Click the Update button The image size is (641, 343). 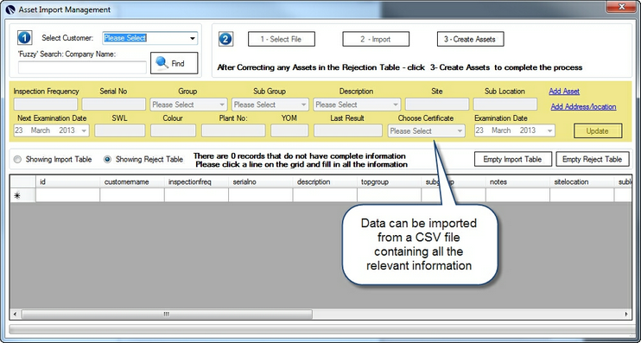click(x=598, y=130)
